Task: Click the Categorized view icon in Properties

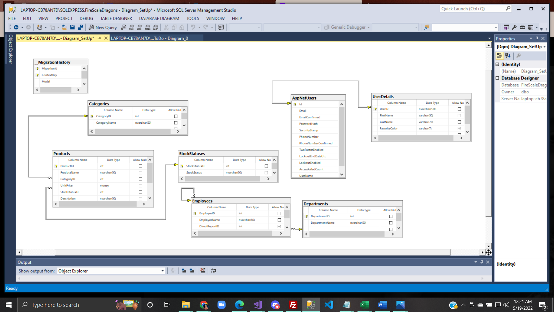Action: [499, 56]
